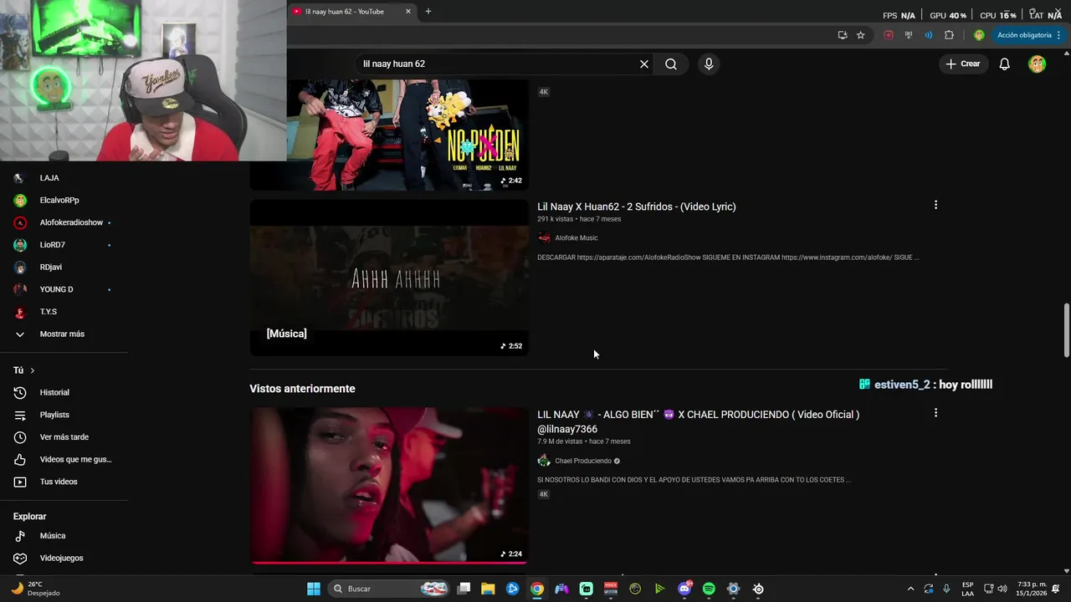
Task: Click the install app icon in address bar
Action: click(x=843, y=35)
